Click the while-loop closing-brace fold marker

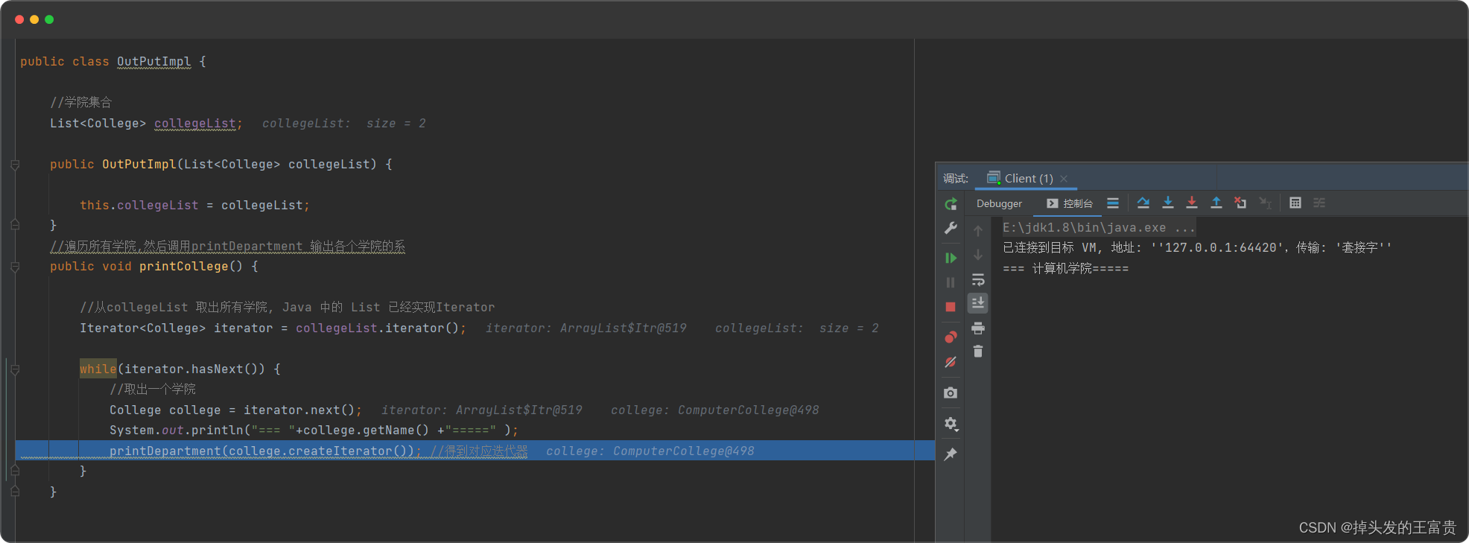click(x=15, y=471)
